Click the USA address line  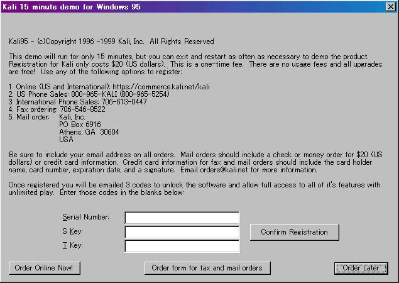coord(66,140)
